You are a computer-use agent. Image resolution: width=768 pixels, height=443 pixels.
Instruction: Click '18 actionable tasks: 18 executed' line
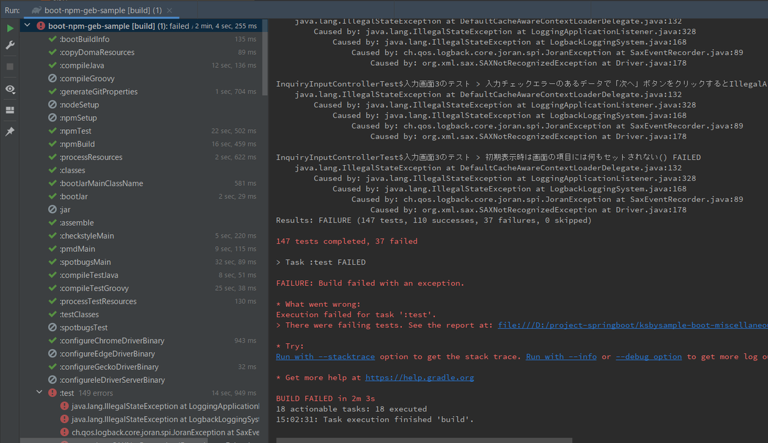351,409
